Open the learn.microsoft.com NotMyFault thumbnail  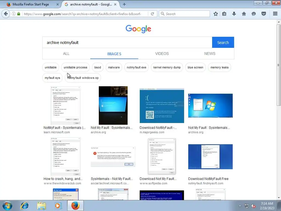click(66, 105)
